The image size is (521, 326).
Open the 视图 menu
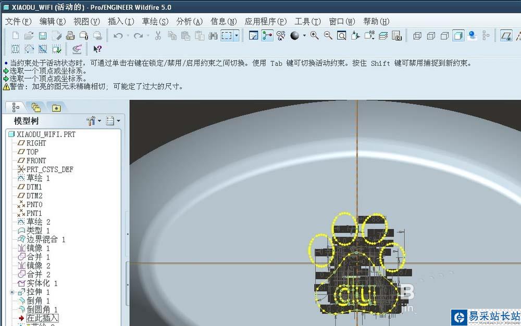(86, 21)
